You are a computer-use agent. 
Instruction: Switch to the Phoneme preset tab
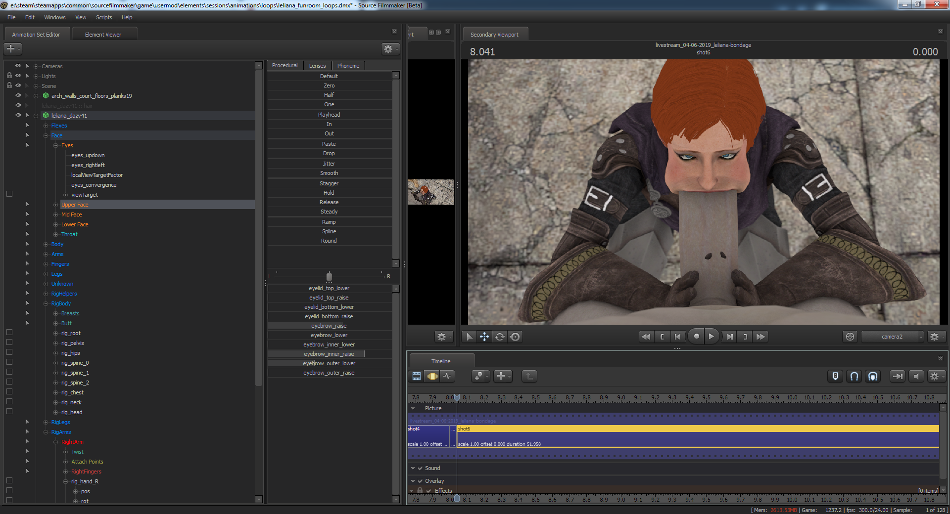[348, 66]
